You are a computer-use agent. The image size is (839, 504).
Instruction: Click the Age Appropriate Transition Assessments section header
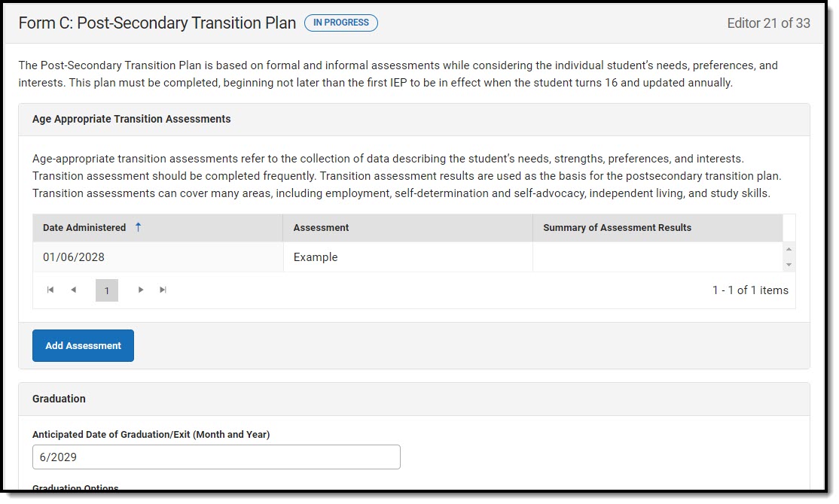coord(132,119)
